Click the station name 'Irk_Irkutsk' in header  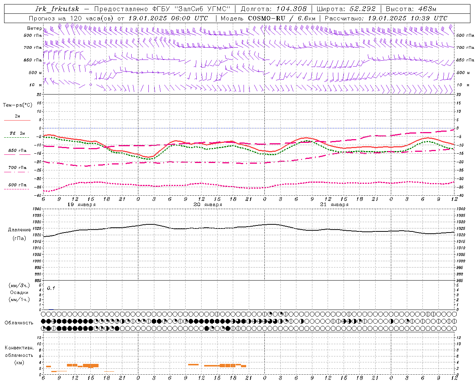point(57,9)
